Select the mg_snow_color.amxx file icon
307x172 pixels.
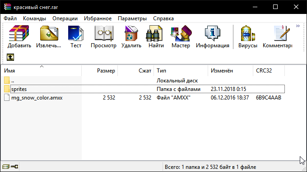(7, 97)
